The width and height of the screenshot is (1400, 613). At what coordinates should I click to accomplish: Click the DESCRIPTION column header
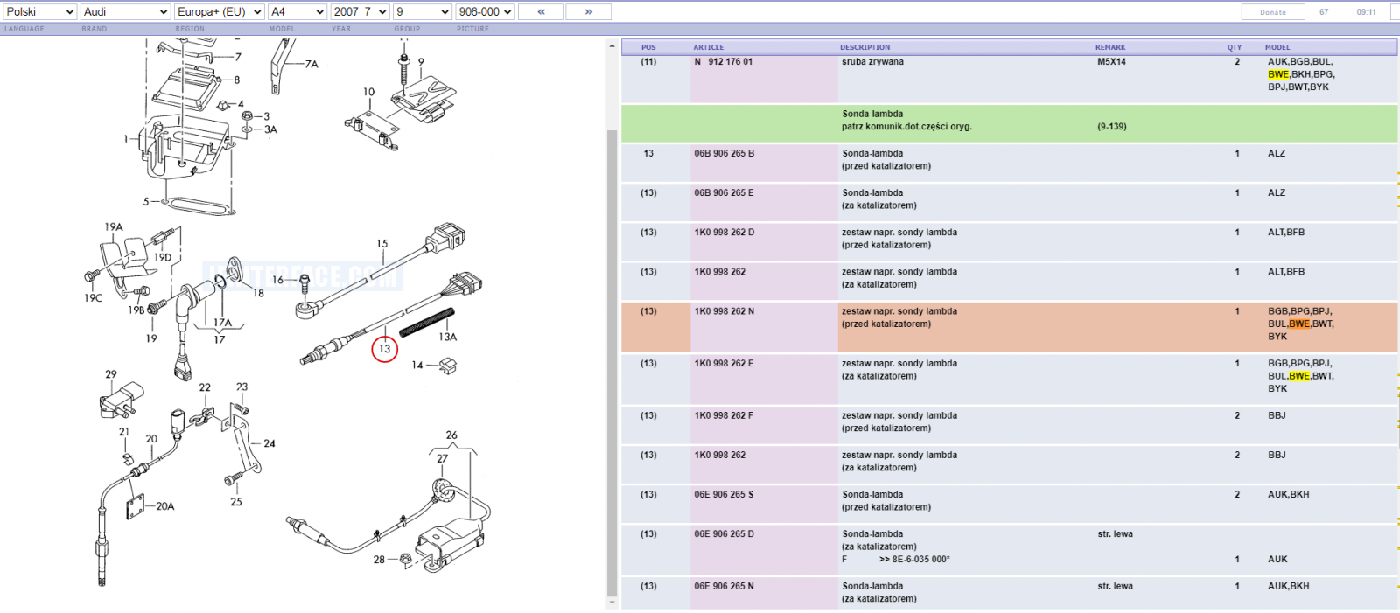864,47
